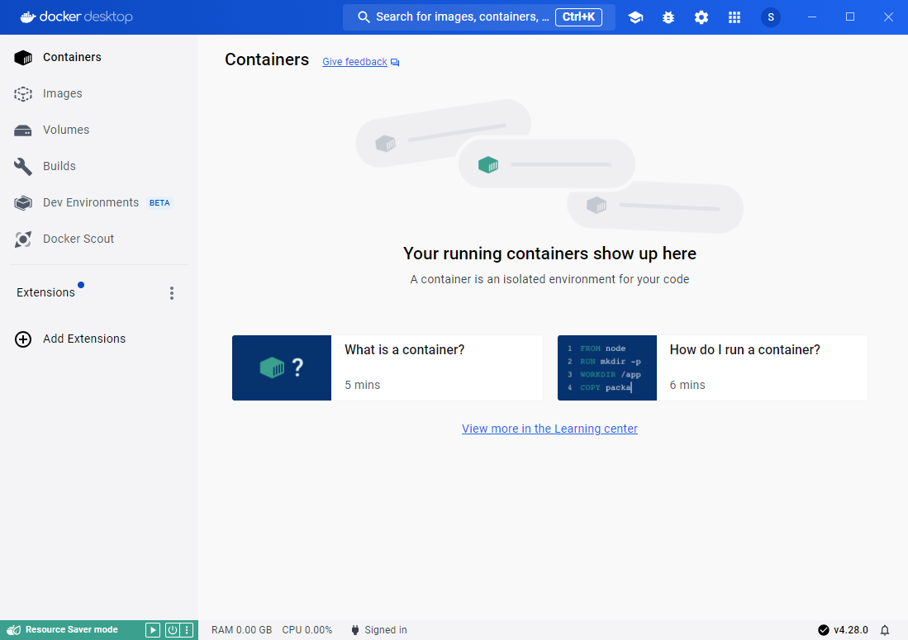Click the BETA badge next to Dev Environments
The width and height of the screenshot is (908, 640).
pos(159,203)
